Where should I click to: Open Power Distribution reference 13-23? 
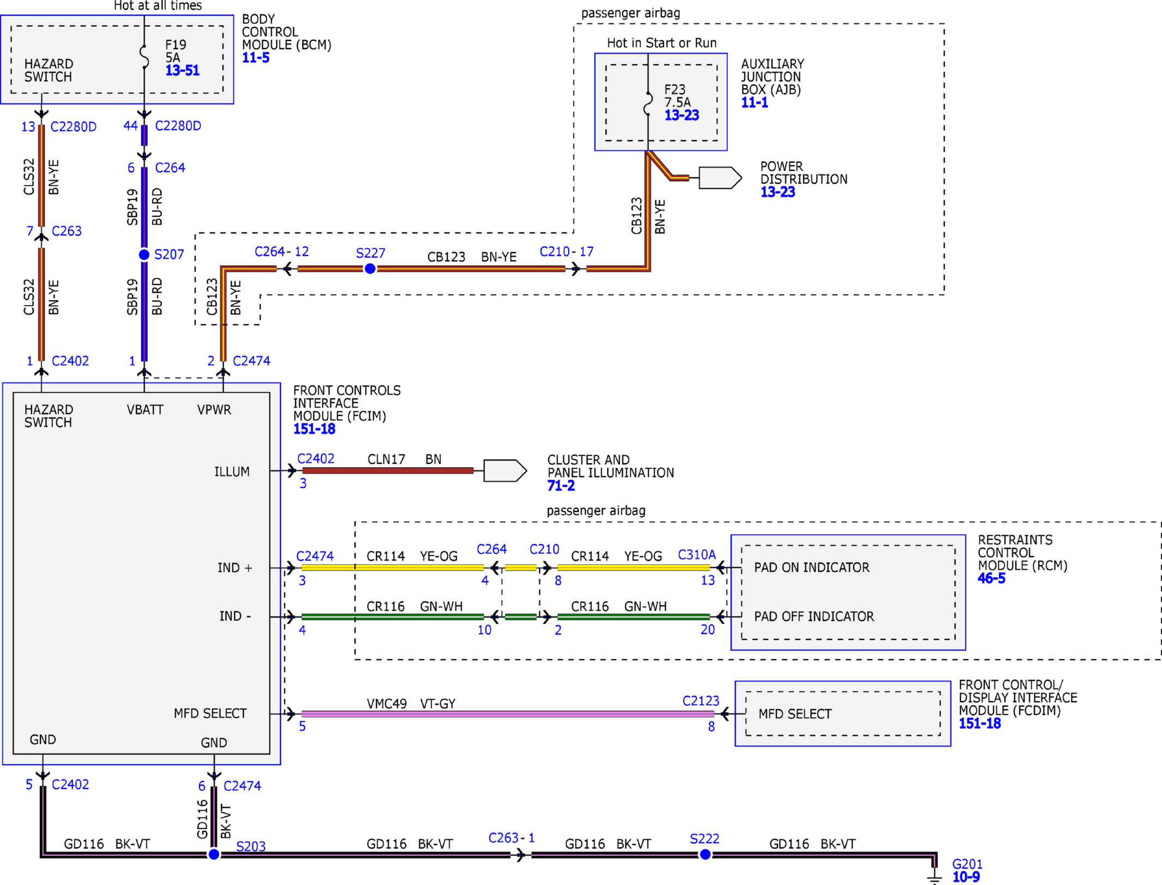tap(777, 192)
